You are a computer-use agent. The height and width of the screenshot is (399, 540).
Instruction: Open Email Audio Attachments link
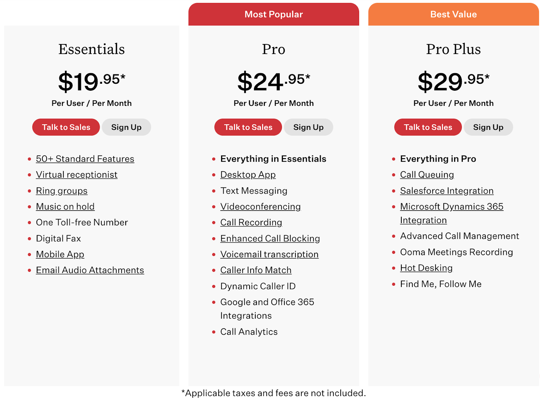(90, 270)
